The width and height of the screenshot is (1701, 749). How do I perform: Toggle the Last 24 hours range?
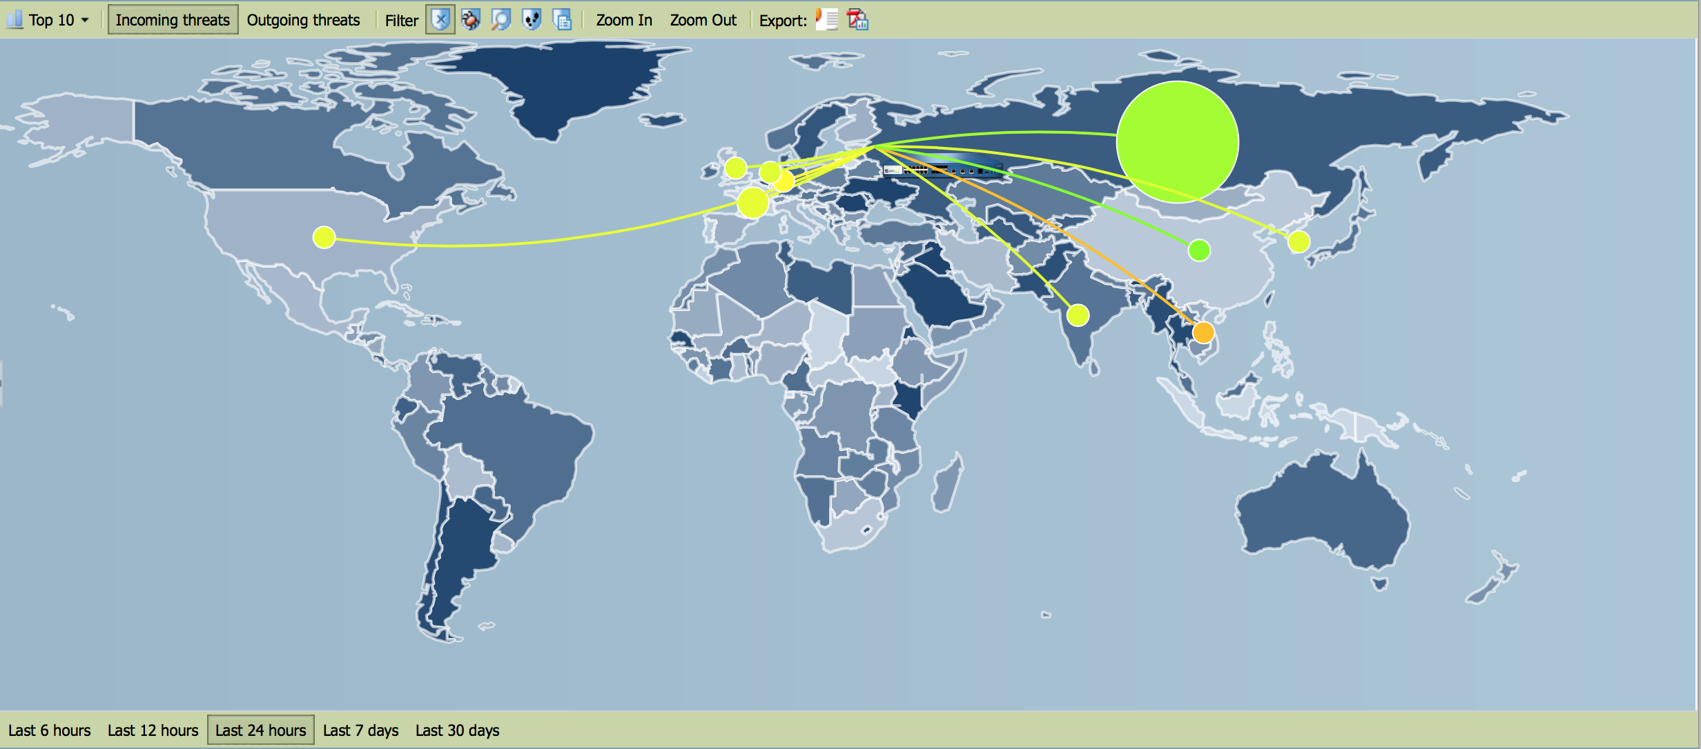260,730
